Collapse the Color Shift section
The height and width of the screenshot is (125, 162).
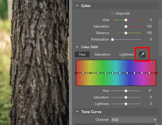pos(77,47)
